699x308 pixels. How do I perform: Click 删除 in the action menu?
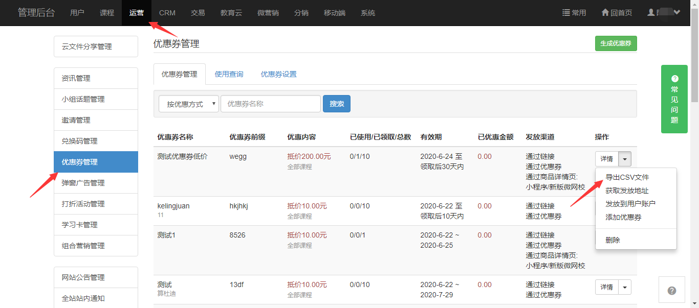click(613, 240)
